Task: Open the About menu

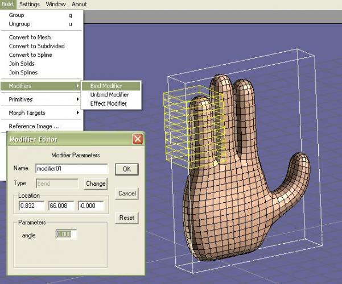Action: [79, 4]
